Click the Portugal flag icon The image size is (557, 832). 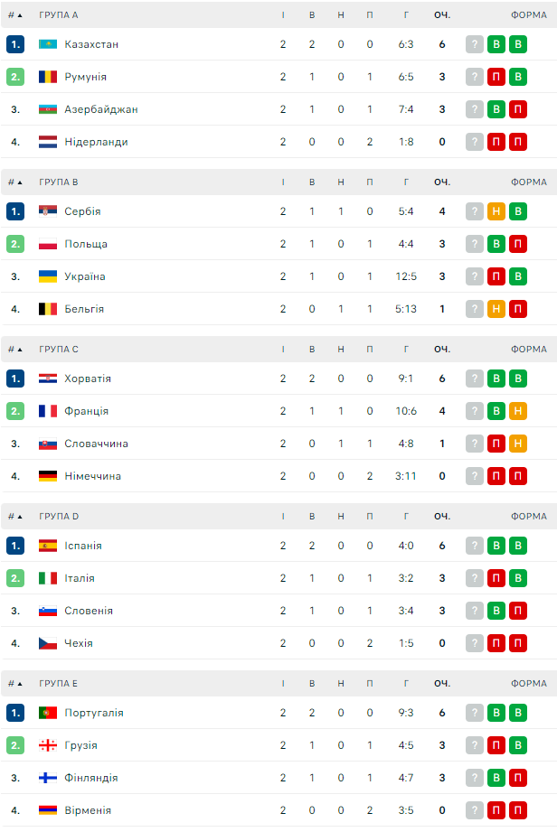tap(48, 713)
